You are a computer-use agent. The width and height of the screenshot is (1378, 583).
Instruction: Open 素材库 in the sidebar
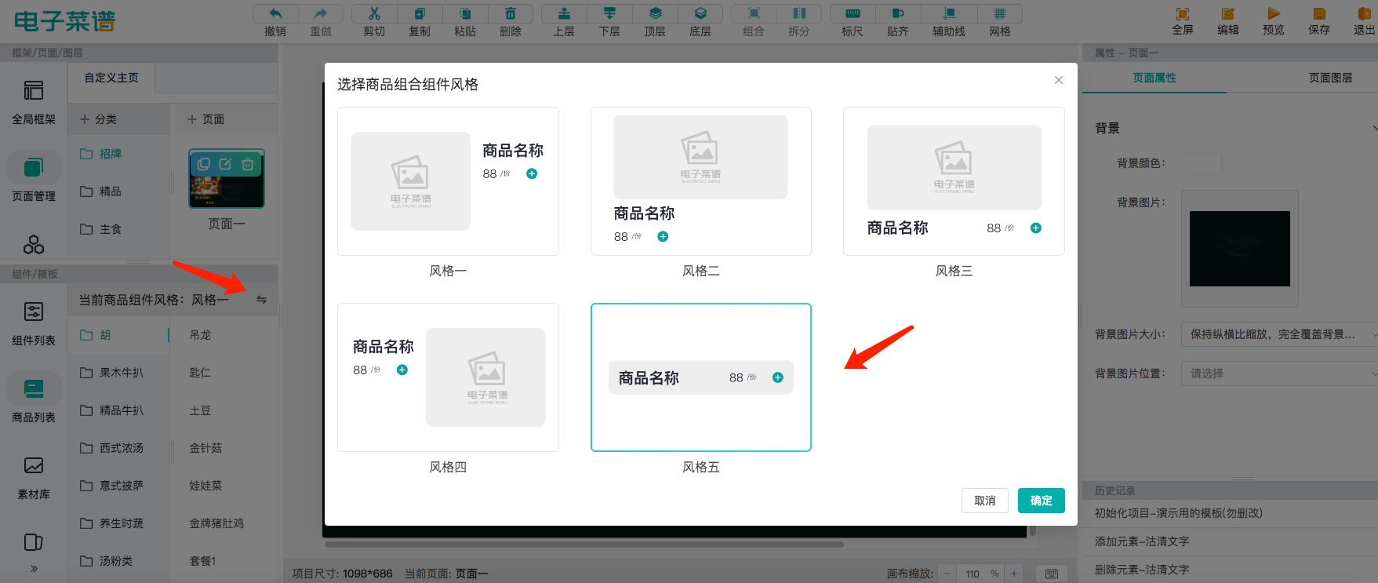pyautogui.click(x=34, y=477)
